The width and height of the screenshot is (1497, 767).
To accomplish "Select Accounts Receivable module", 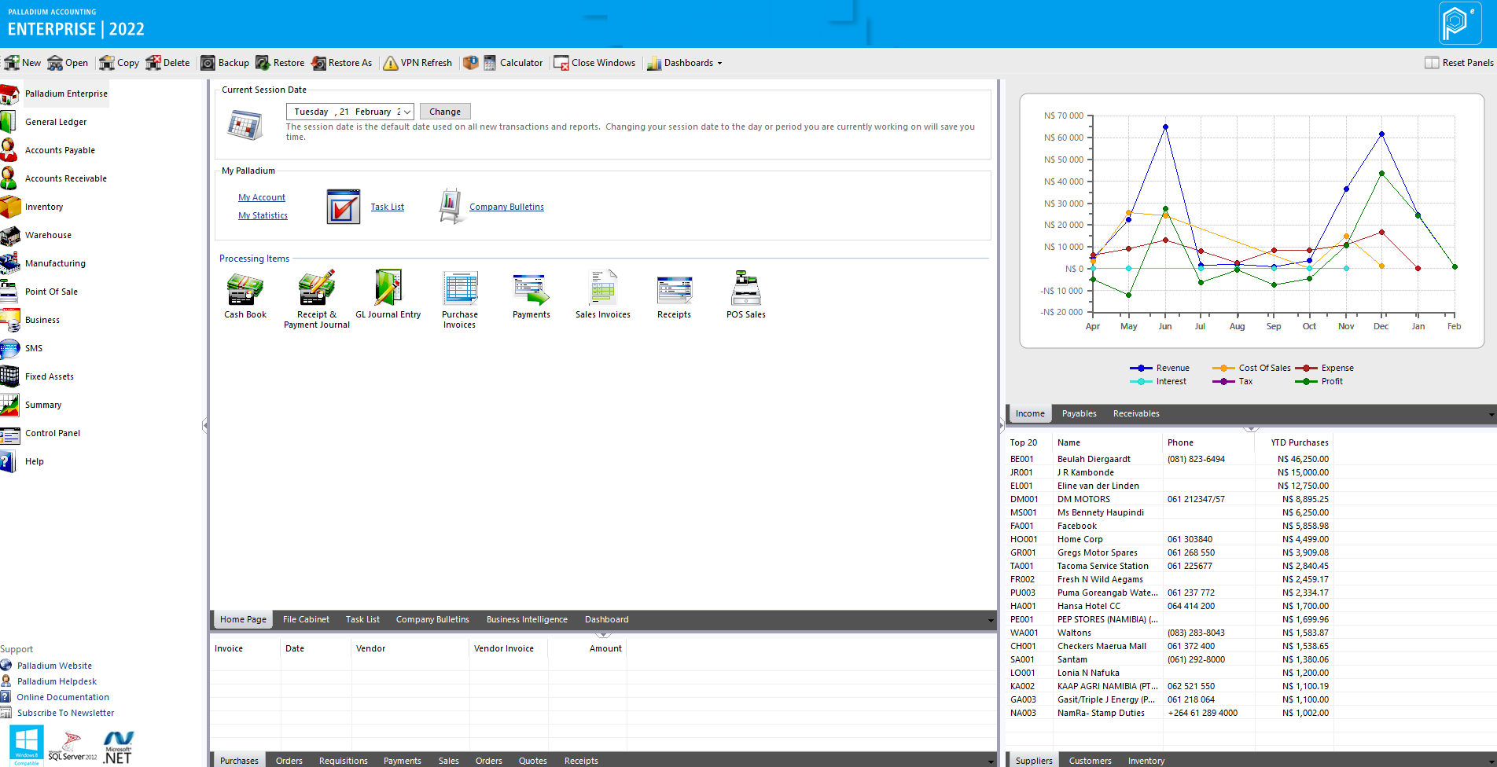I will (x=65, y=178).
